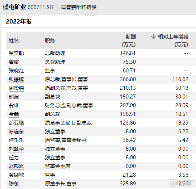
Task: Select the 赵郁岚 supervisor chair link
Action: 16,166
